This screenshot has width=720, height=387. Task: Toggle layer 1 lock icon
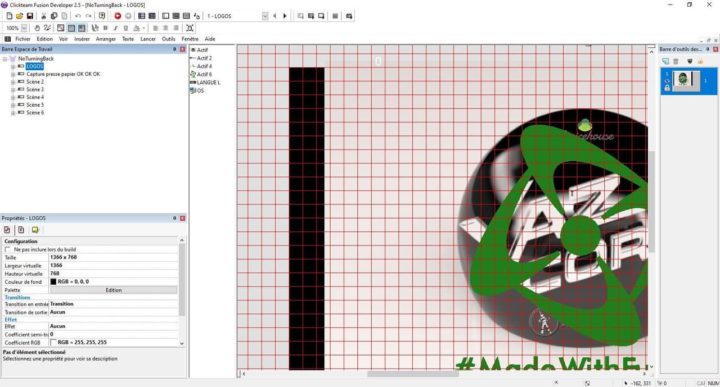point(667,88)
